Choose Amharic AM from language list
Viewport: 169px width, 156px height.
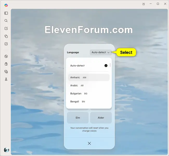pos(89,77)
